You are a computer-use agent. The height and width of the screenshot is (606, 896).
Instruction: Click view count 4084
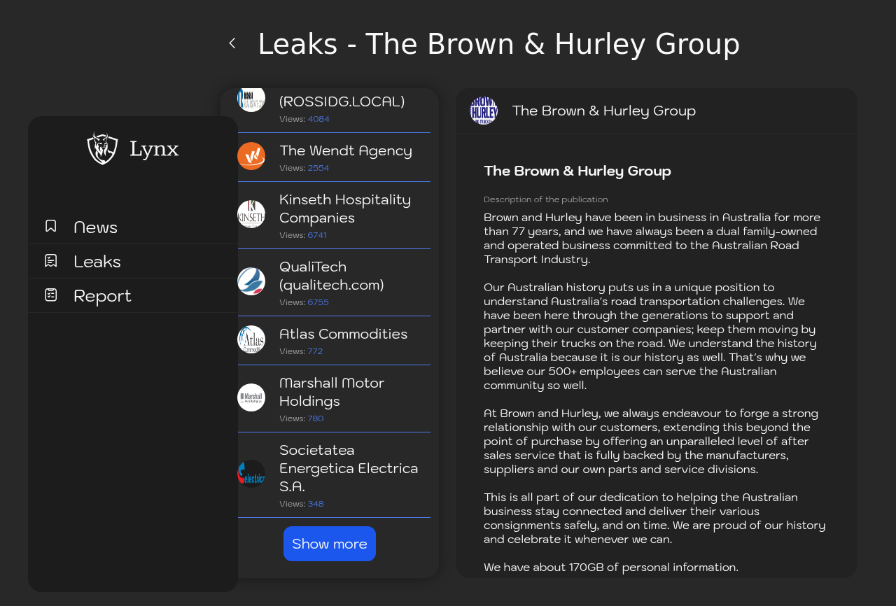point(318,119)
